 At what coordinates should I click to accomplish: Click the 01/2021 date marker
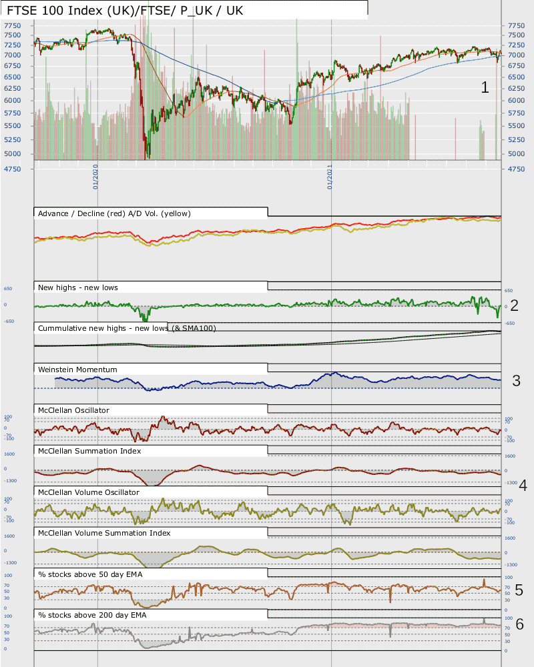330,177
